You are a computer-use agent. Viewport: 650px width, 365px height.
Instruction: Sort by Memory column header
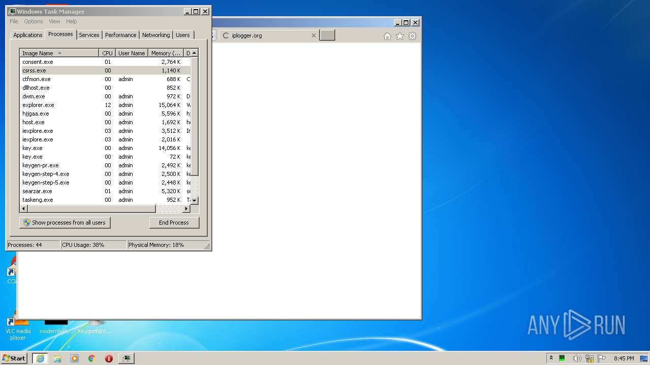(166, 53)
